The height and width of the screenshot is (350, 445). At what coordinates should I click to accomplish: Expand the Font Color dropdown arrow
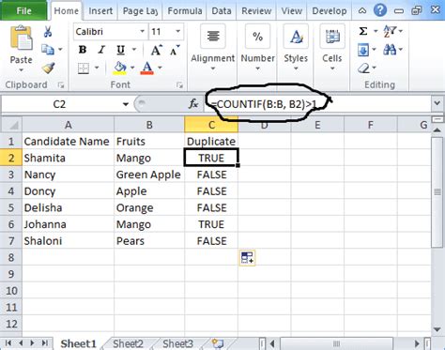pos(160,68)
